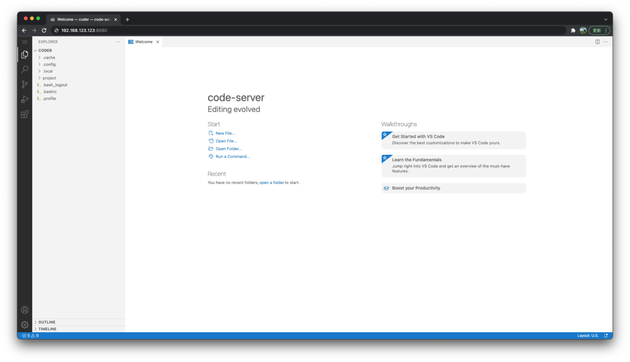The width and height of the screenshot is (630, 362).
Task: Open the Search view icon
Action: coord(25,69)
